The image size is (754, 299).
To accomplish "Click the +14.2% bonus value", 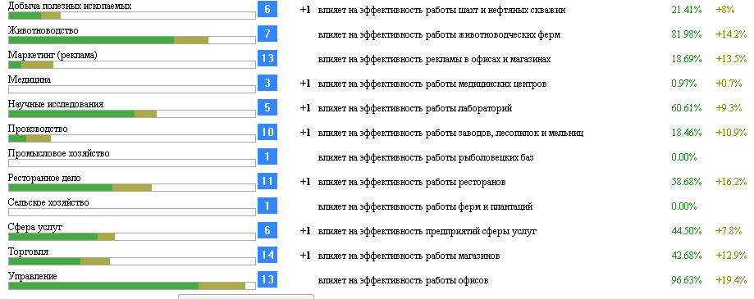I will (731, 34).
